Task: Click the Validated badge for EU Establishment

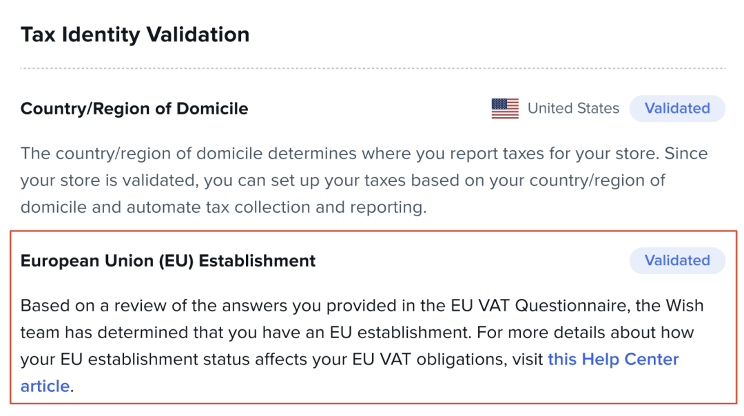Action: 677,260
